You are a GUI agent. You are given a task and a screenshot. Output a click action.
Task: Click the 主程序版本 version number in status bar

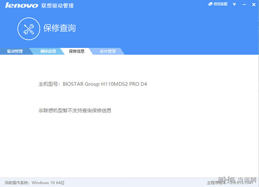[230, 183]
